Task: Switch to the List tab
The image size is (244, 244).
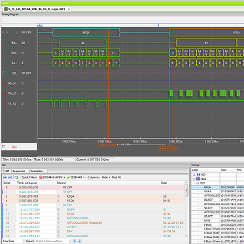Action: coord(7,171)
